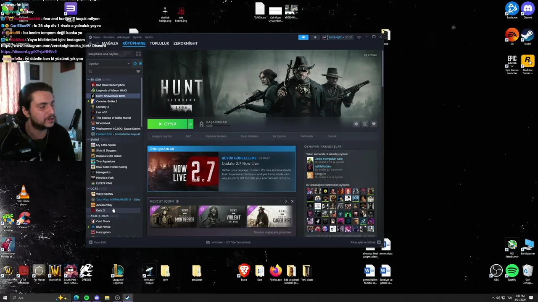
Task: Open the Tartışmalar link
Action: tap(280, 136)
